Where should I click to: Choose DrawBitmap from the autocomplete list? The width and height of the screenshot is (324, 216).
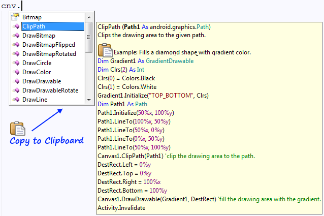39,36
